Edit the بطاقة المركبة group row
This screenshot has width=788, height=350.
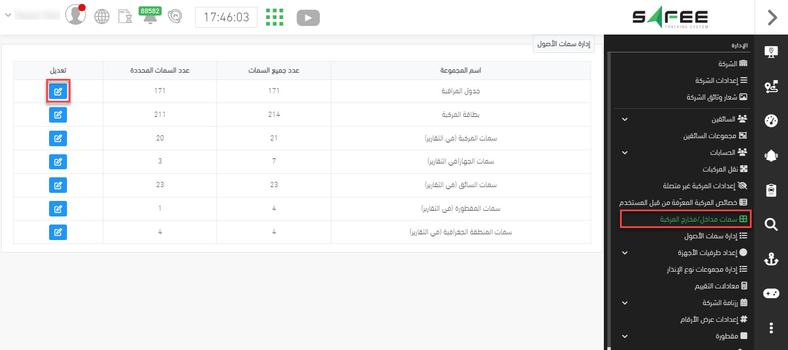58,115
